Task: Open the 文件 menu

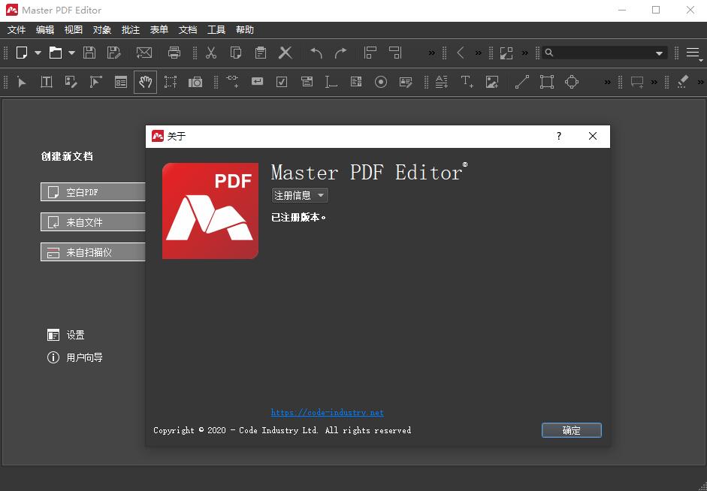Action: pos(17,30)
